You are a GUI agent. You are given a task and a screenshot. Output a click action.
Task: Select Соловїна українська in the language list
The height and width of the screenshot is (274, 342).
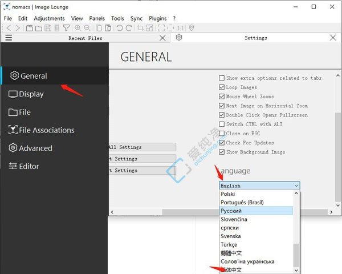[256, 261]
